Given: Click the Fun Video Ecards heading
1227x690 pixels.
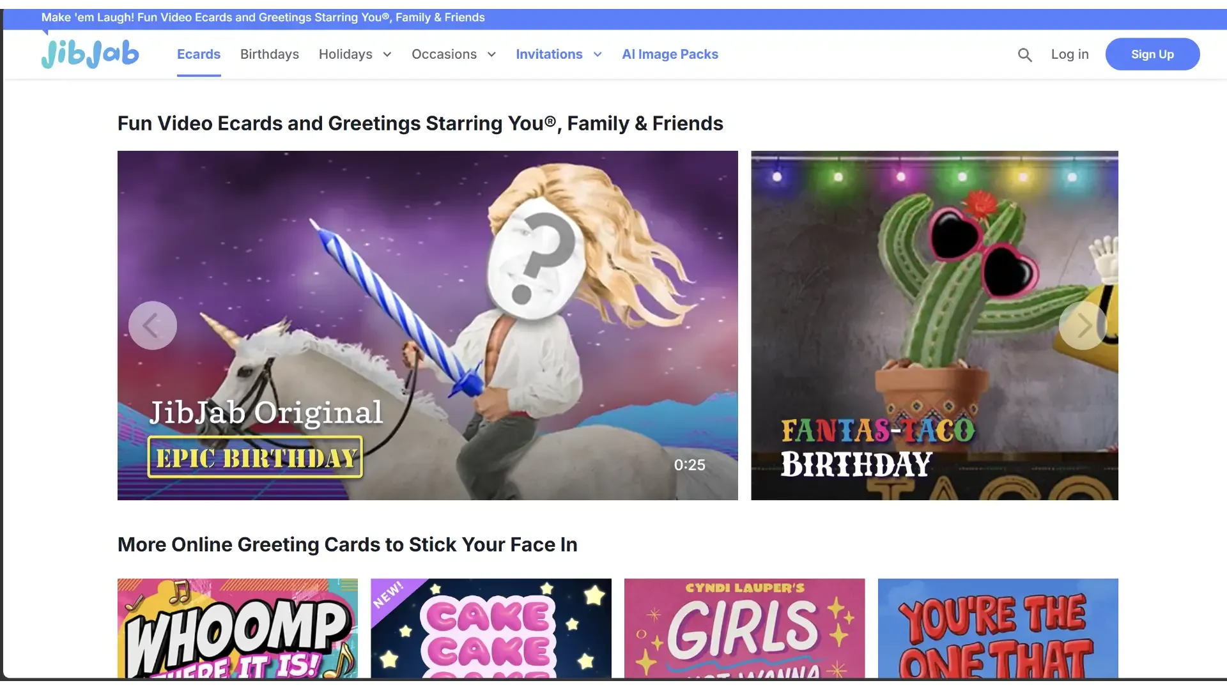Looking at the screenshot, I should [x=421, y=123].
